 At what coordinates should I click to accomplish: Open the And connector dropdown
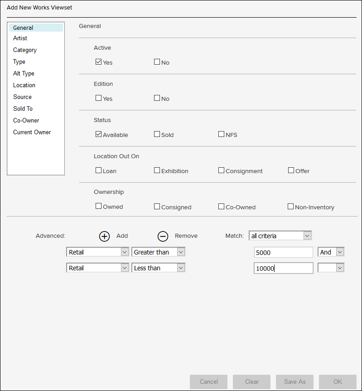(331, 252)
